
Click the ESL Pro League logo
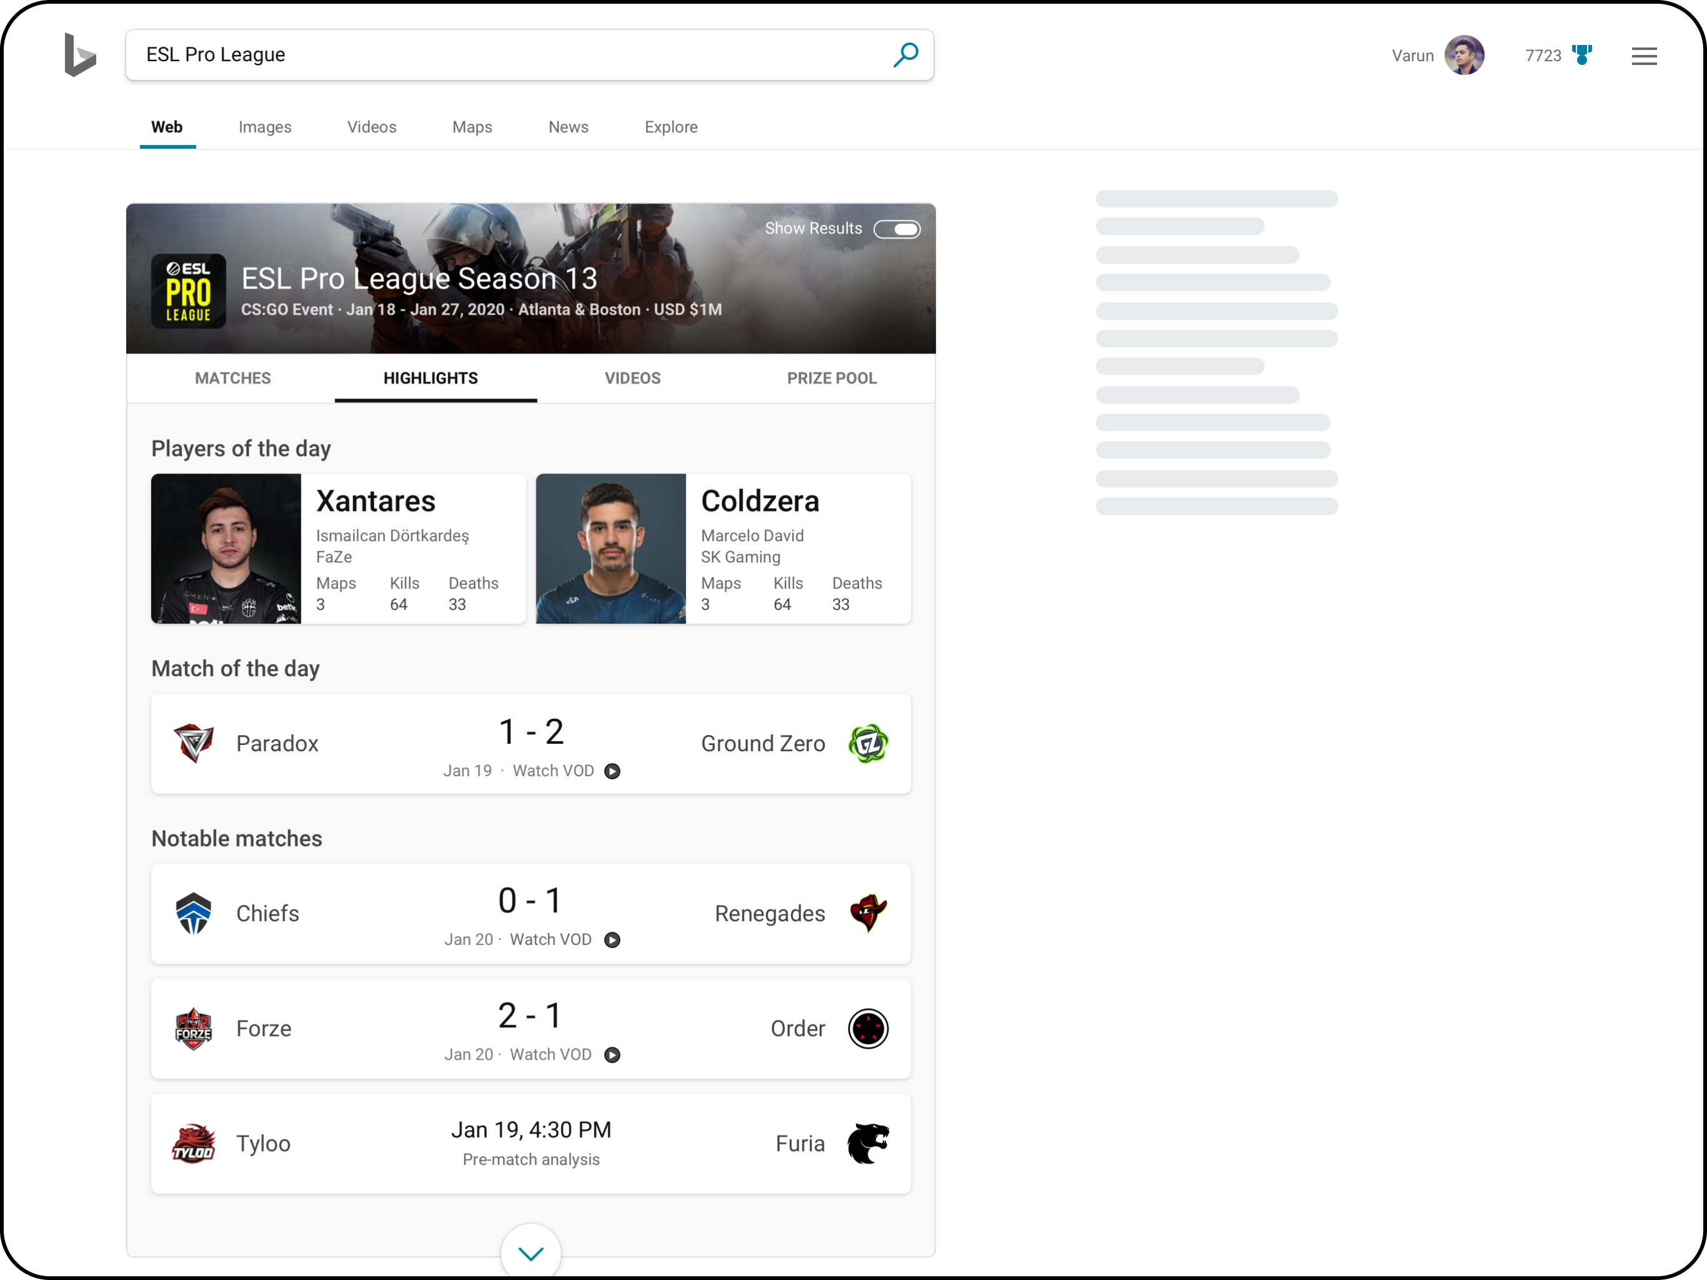coord(188,291)
